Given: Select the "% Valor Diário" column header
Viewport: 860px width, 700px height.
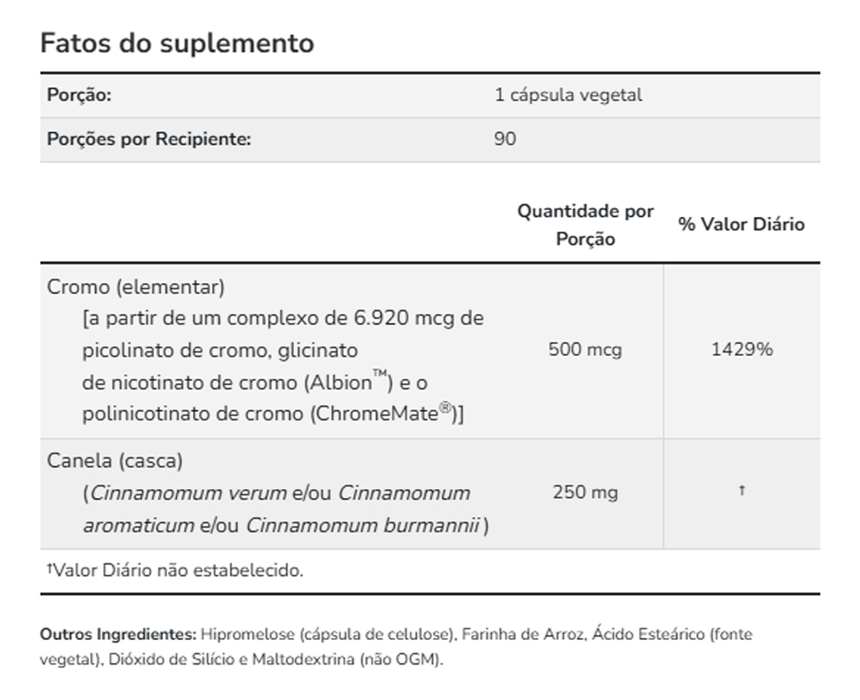Looking at the screenshot, I should (x=741, y=225).
